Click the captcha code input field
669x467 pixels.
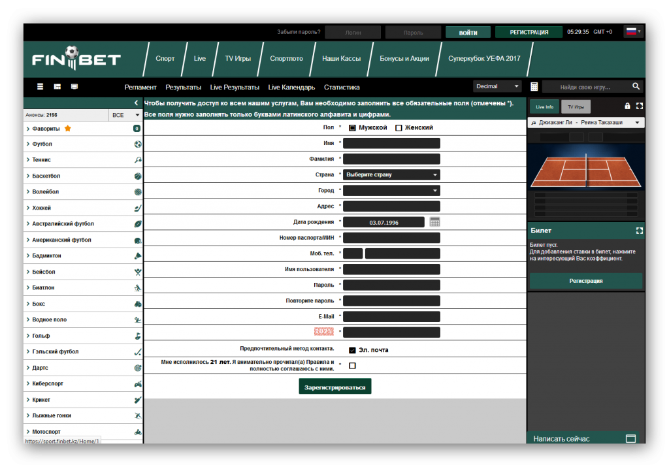391,332
